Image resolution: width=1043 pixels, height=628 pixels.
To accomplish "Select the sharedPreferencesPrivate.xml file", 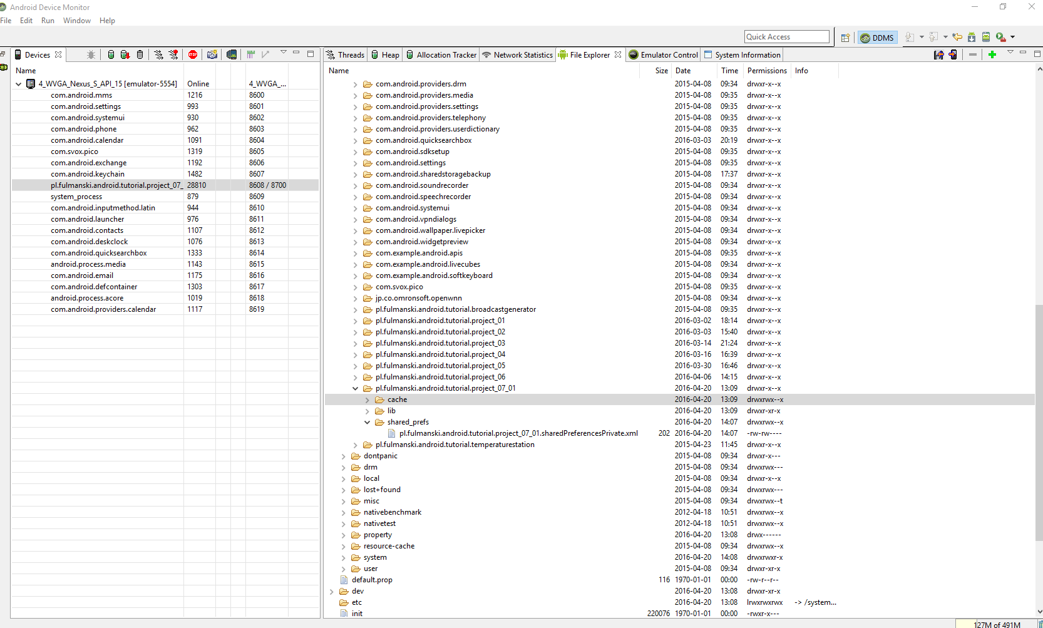I will coord(518,433).
